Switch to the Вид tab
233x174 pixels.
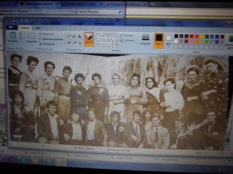[x=38, y=28]
